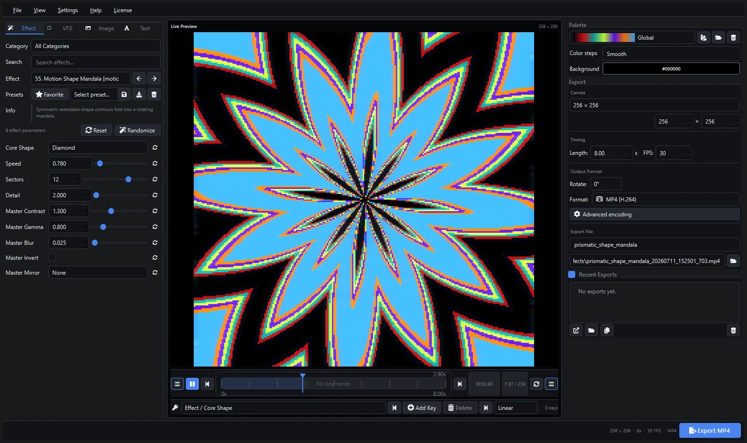Go to previous effect arrow
Image resolution: width=747 pixels, height=443 pixels.
pyautogui.click(x=139, y=79)
